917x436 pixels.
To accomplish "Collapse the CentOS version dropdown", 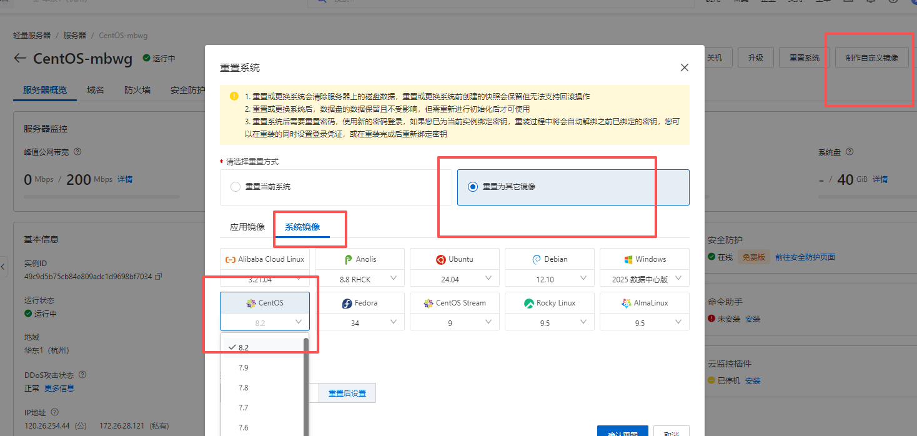I will pyautogui.click(x=299, y=322).
